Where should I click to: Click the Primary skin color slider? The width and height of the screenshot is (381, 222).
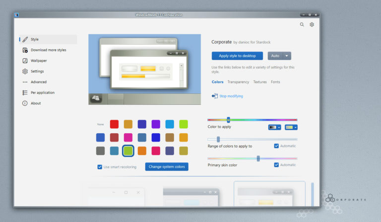click(x=252, y=158)
